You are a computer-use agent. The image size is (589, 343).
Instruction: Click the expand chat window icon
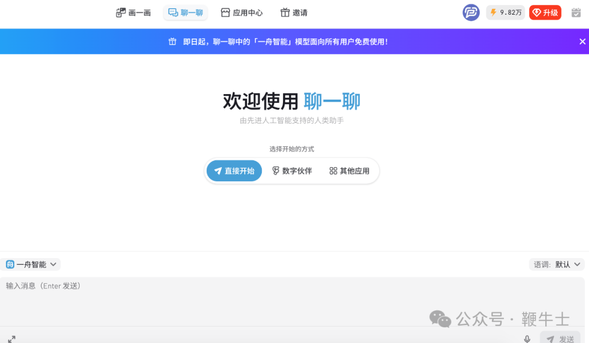[x=12, y=338]
